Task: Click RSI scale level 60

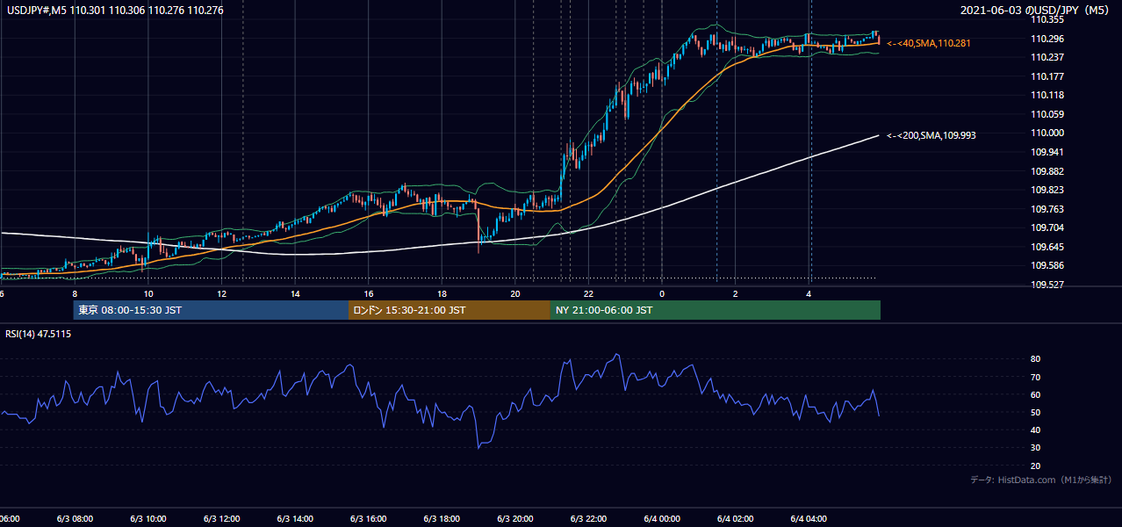Action: point(1035,394)
